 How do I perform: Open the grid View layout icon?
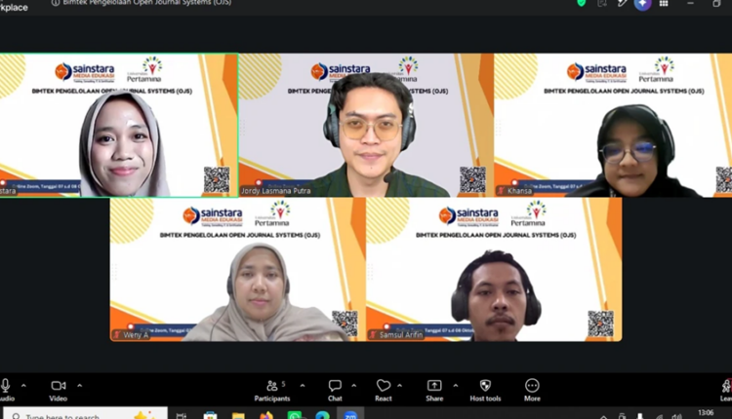coord(664,3)
